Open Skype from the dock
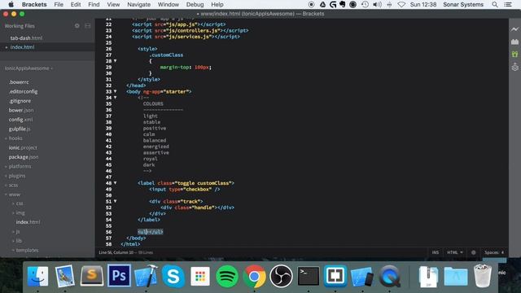 point(173,276)
